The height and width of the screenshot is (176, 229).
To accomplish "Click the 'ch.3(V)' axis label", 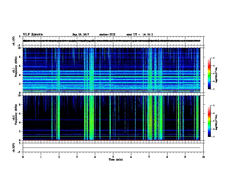I will tap(14, 148).
